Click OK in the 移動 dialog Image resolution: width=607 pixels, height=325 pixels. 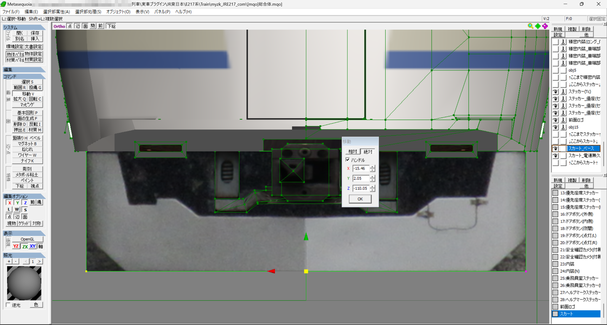coord(360,199)
